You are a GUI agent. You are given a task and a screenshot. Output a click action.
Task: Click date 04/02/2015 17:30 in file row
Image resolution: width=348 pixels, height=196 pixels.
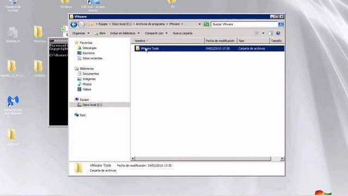point(217,48)
